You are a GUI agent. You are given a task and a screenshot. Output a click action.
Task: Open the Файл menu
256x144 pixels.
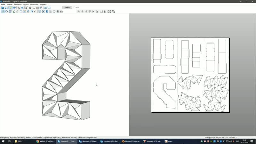point(3,4)
